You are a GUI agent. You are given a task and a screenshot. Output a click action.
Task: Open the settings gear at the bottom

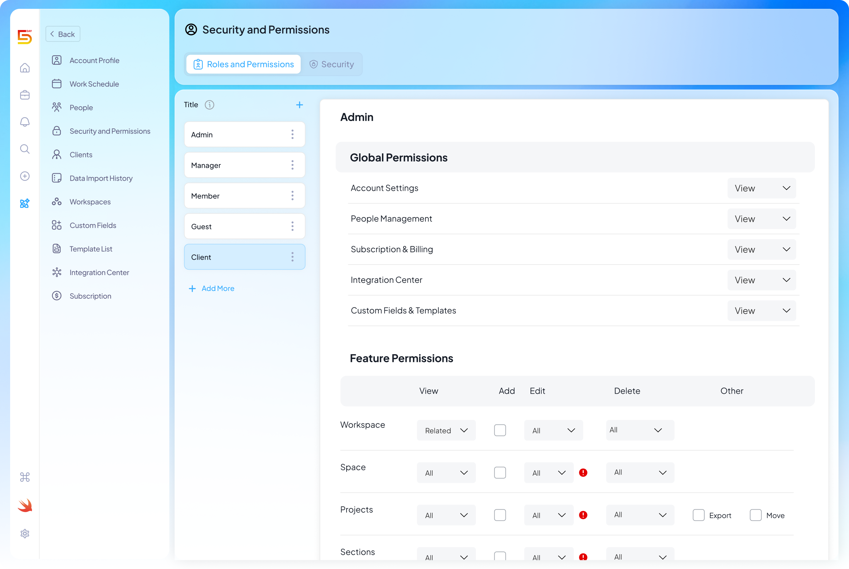(x=24, y=533)
